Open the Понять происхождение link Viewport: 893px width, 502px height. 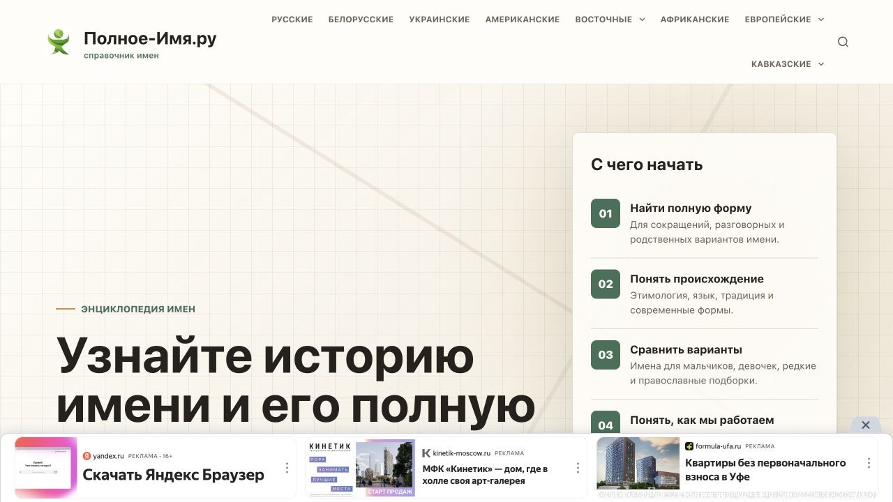(697, 279)
